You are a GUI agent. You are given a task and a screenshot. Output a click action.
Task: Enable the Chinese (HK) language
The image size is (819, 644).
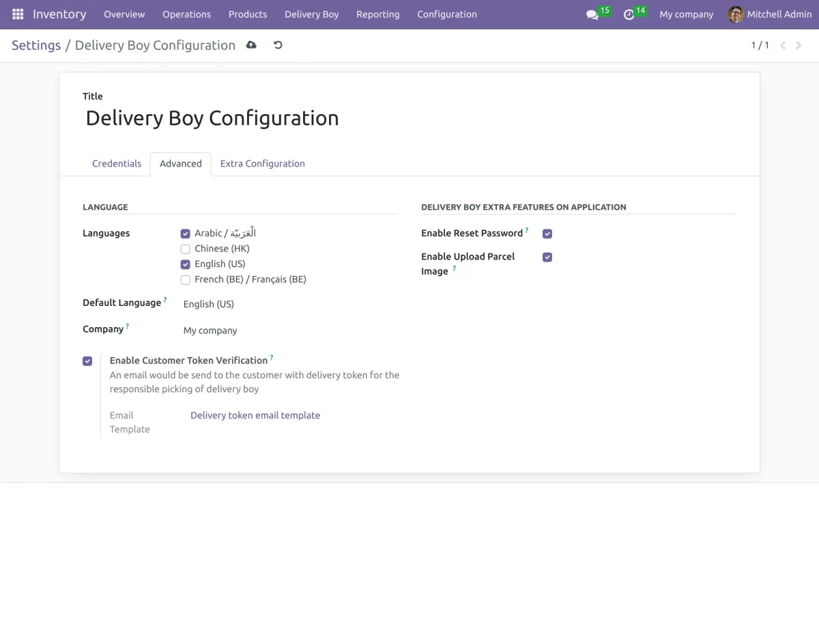click(185, 249)
